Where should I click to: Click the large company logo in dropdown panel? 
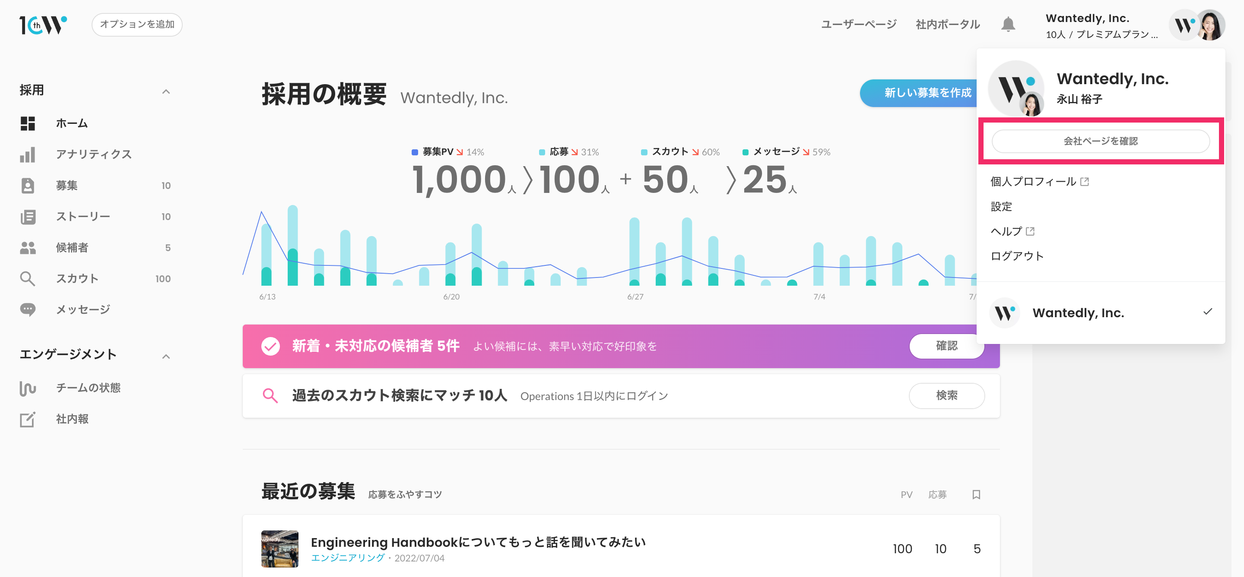(x=1016, y=88)
